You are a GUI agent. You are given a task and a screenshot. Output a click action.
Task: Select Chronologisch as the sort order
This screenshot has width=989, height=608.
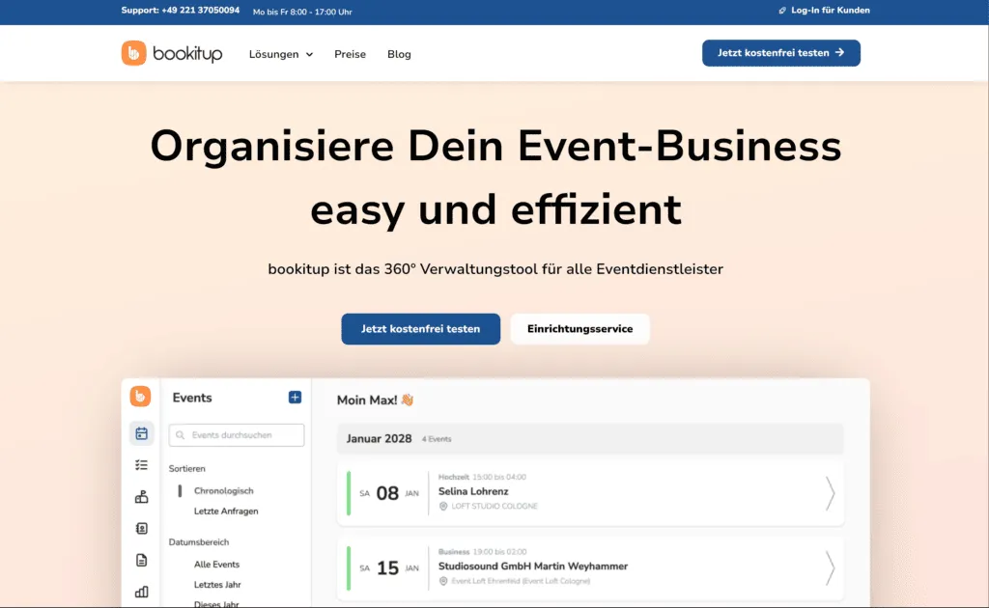[223, 490]
